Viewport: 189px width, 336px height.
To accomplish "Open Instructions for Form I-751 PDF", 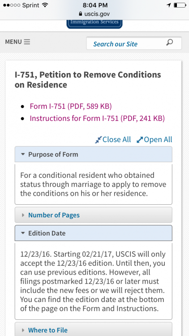I will tap(97, 119).
